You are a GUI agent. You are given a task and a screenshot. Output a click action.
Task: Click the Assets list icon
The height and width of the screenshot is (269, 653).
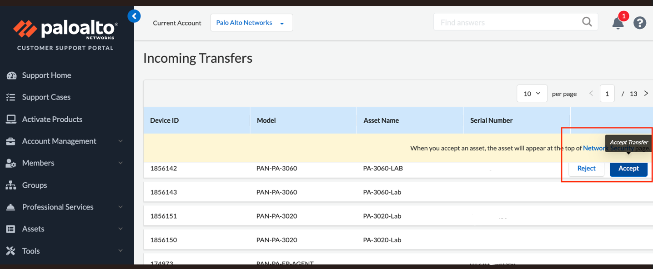pos(11,229)
